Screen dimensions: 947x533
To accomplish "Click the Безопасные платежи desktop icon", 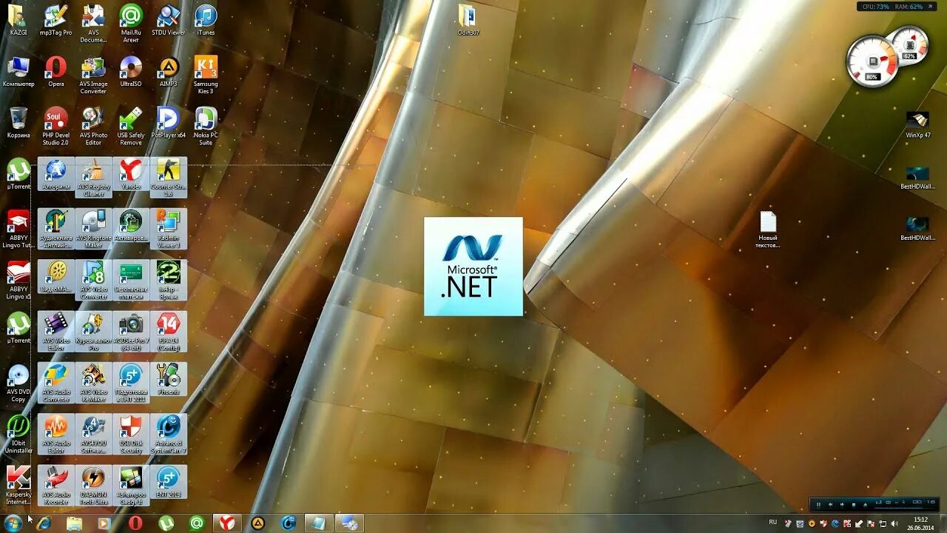I will point(131,281).
